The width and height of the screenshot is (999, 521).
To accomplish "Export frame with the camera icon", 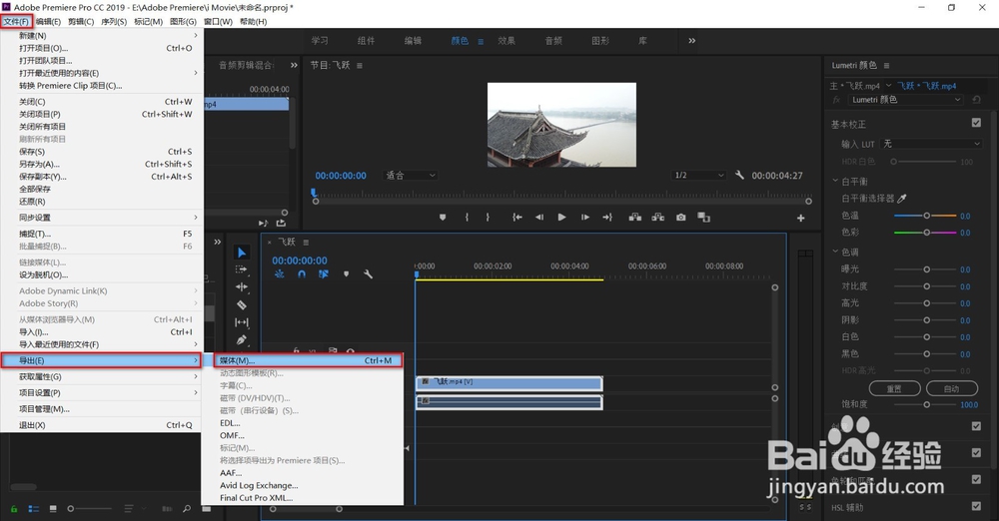I will 681,218.
